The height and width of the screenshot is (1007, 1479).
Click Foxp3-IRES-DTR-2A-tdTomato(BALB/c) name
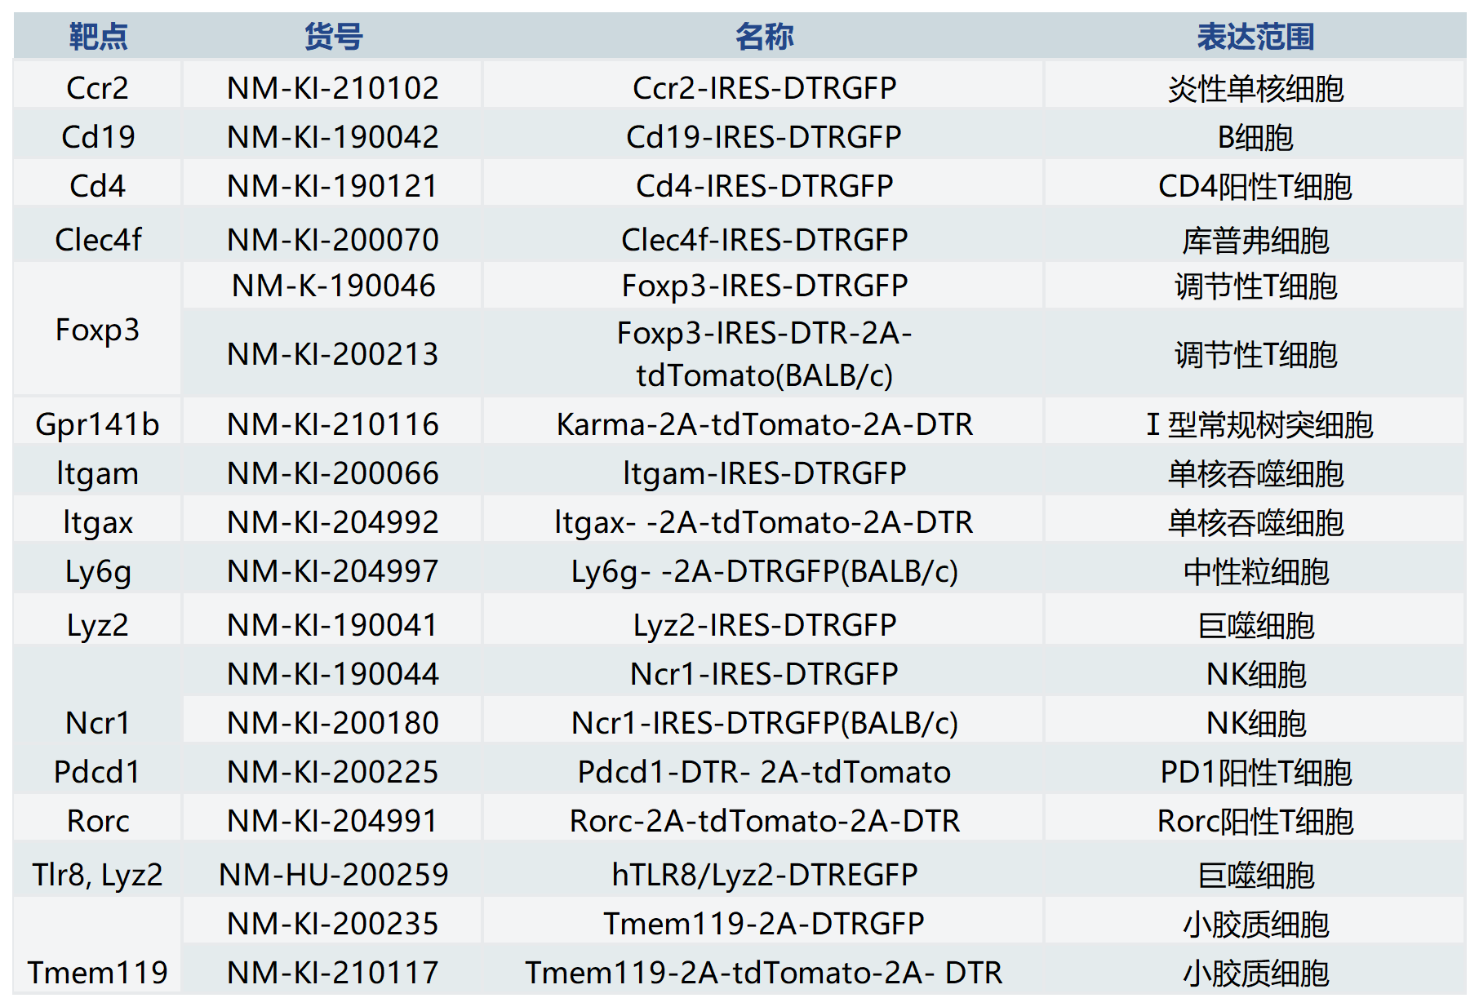[763, 353]
